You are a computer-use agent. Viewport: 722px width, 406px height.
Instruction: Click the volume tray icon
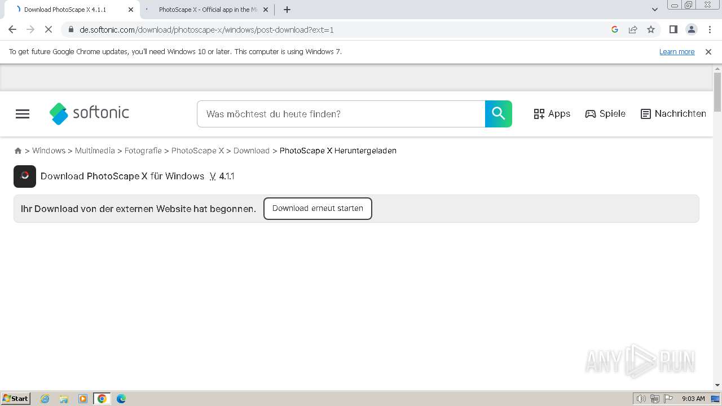click(x=641, y=399)
